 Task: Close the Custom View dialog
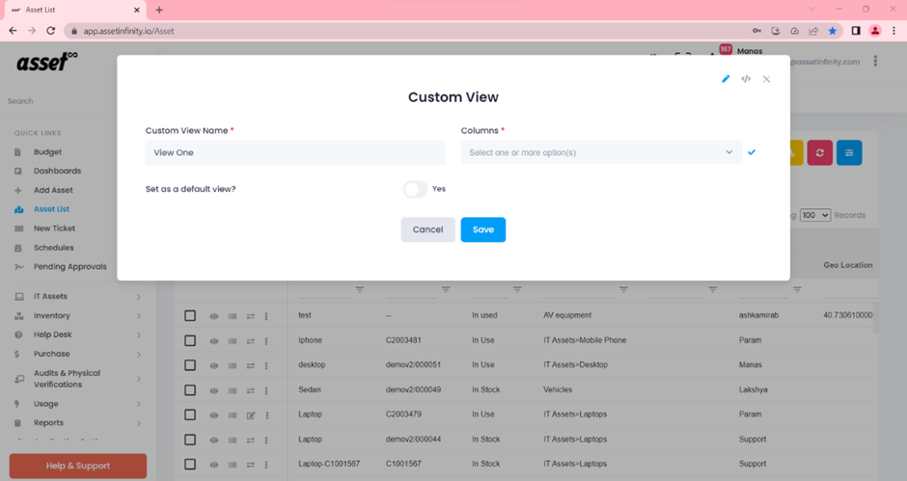766,79
